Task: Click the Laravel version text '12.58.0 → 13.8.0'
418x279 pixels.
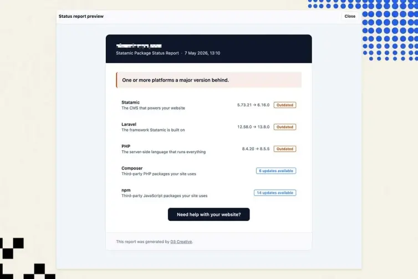Action: click(253, 127)
